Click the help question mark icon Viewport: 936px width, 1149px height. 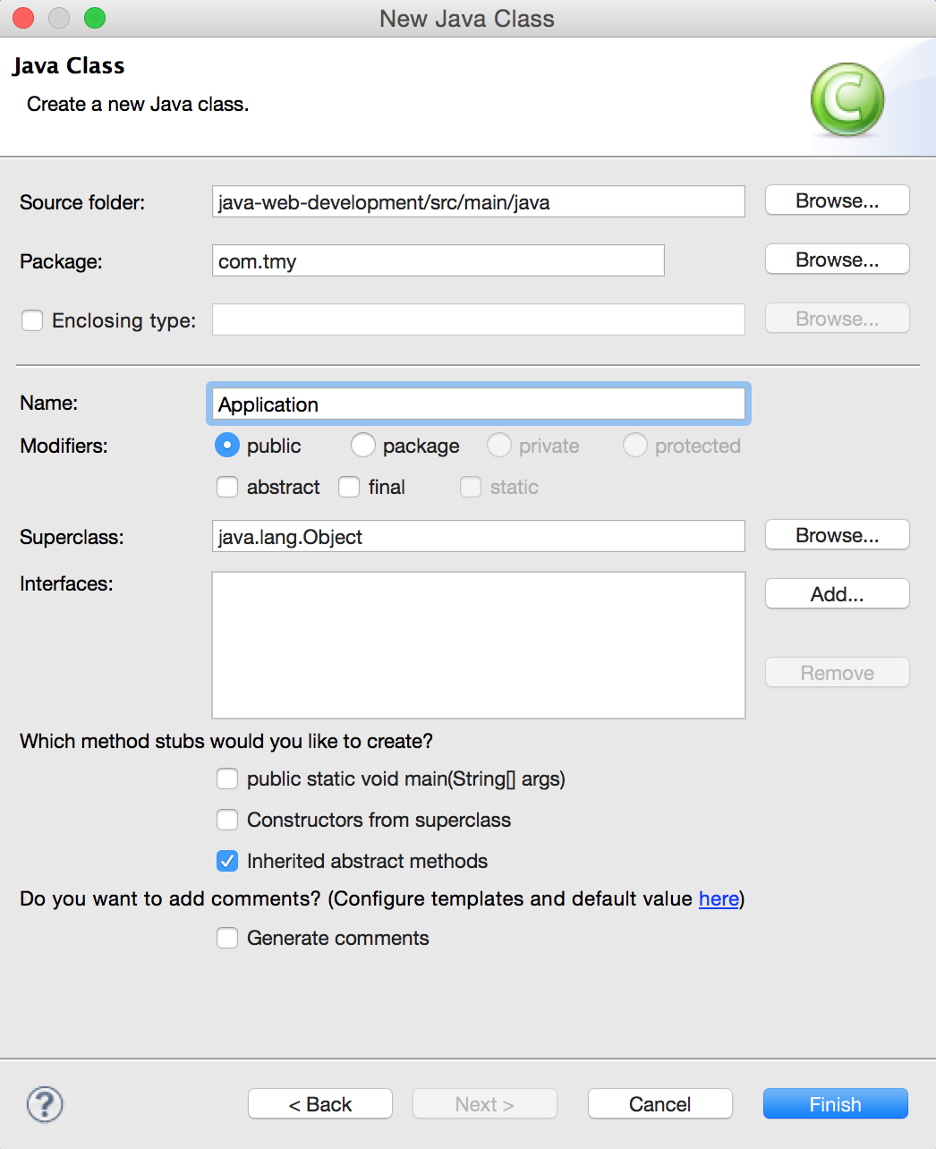click(45, 1104)
